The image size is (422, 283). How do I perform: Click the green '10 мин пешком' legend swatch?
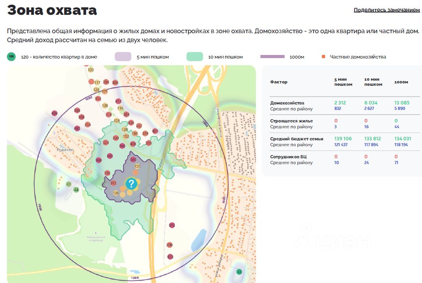pos(195,57)
